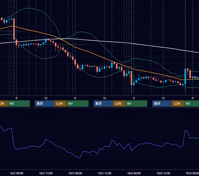The image size is (199, 176).
Task: Click the 10/3 00:00 time axis label
Action: (x=75, y=173)
